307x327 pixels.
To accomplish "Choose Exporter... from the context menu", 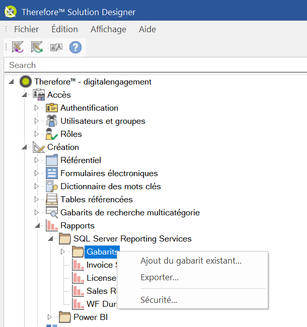I will (193, 277).
